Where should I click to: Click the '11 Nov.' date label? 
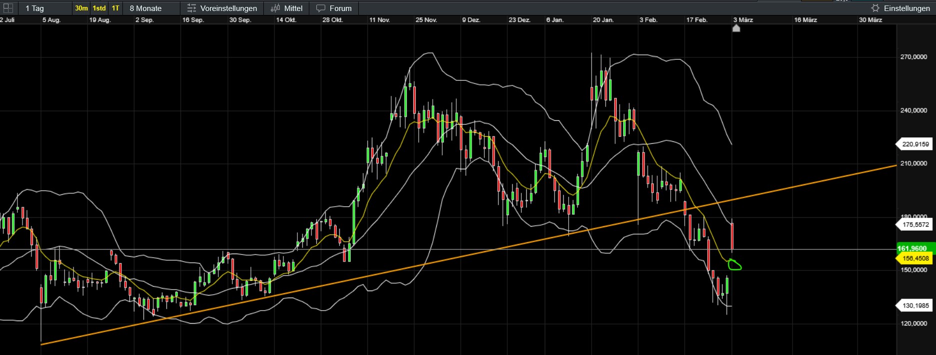[x=379, y=20]
